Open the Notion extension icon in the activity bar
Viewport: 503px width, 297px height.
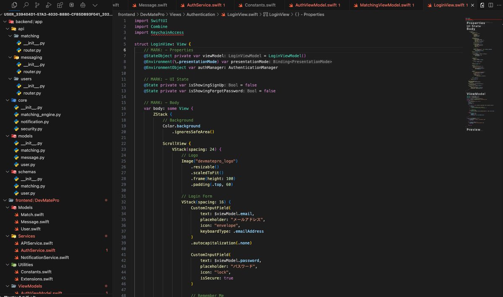[72, 5]
